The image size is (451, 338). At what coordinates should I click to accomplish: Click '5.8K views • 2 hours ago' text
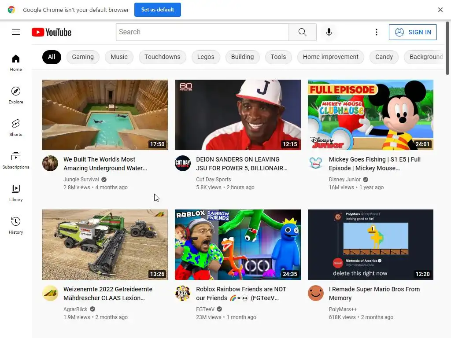[225, 187]
